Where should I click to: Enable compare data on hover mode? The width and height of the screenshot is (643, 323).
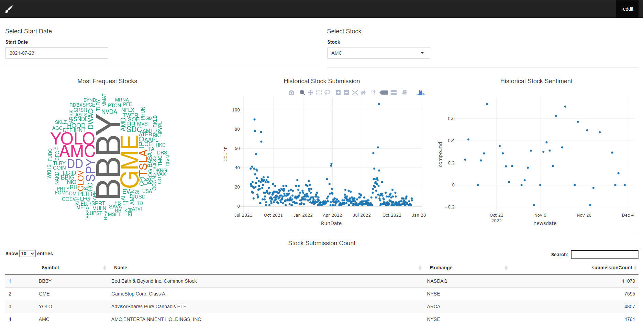point(393,93)
